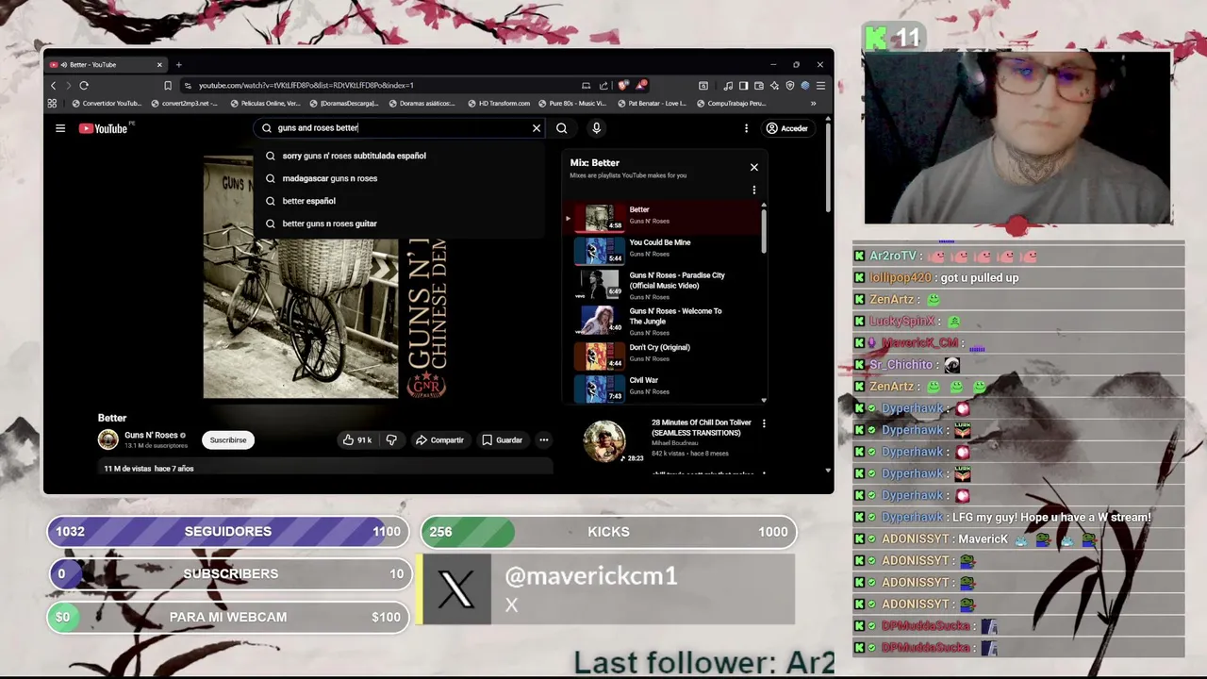
Task: Click the browser back arrow
Action: tap(53, 85)
